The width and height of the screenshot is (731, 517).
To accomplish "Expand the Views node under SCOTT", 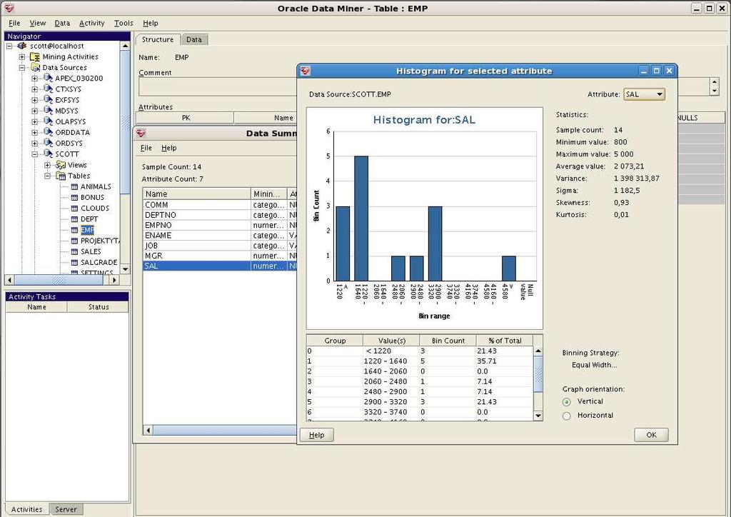I will (48, 165).
